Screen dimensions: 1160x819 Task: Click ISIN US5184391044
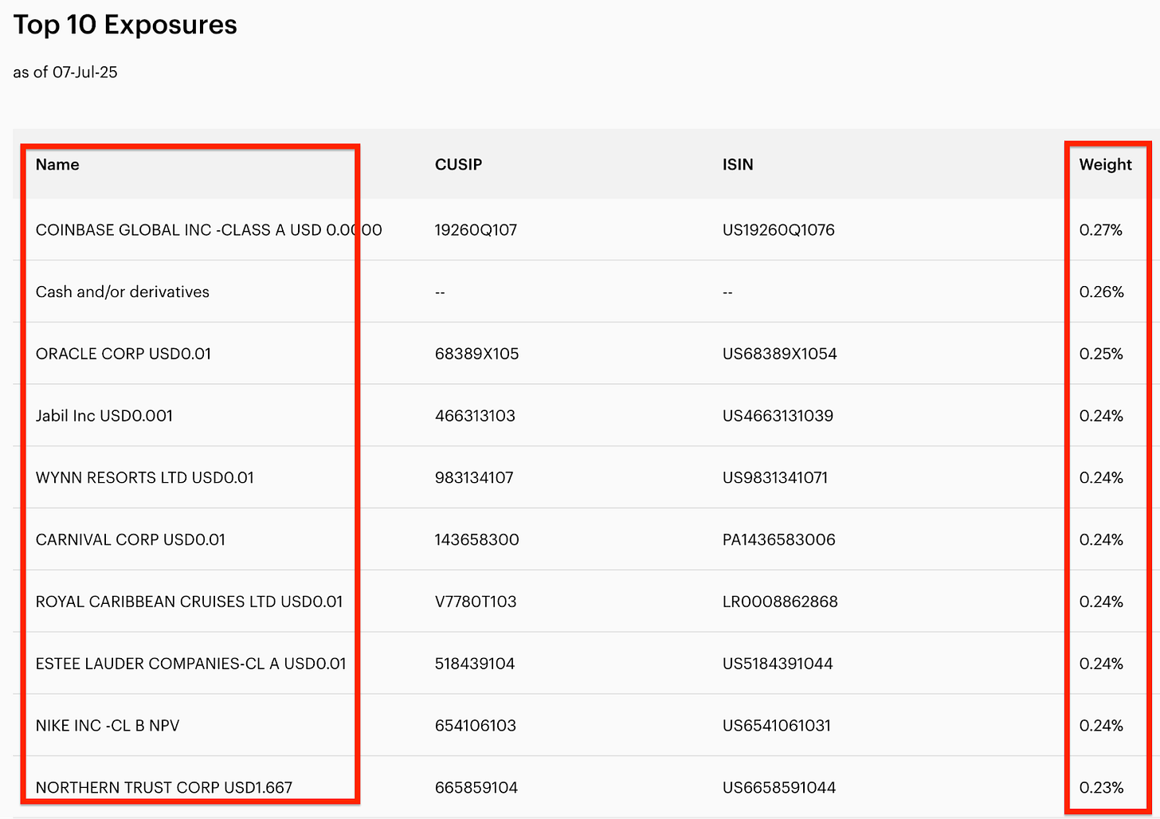tap(778, 664)
